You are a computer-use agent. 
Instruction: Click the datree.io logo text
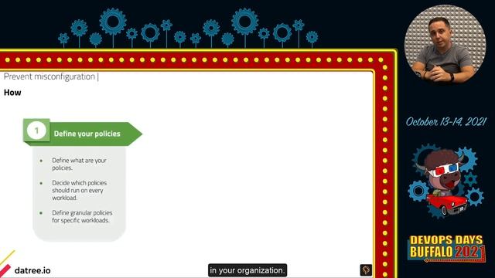coord(32,270)
